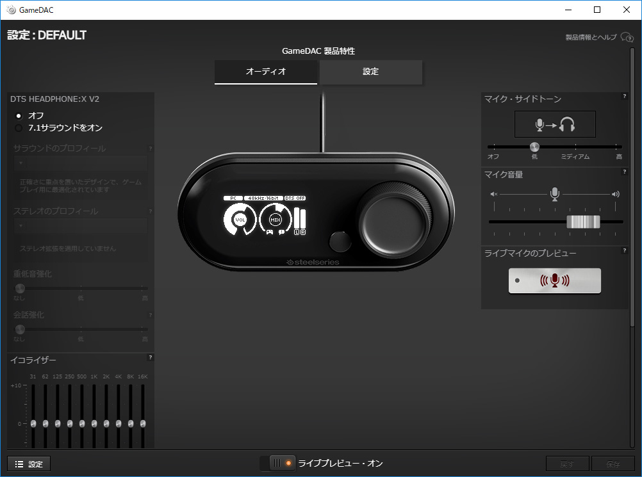The width and height of the screenshot is (642, 477).
Task: Click the 31 Hz equalizer slider knob
Action: click(33, 423)
